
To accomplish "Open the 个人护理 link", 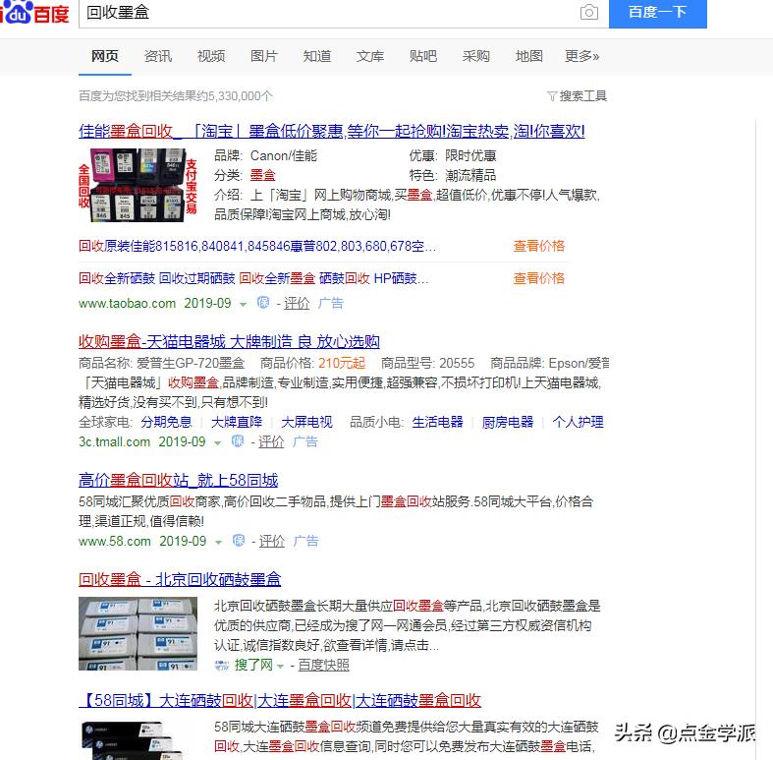I will tap(578, 422).
